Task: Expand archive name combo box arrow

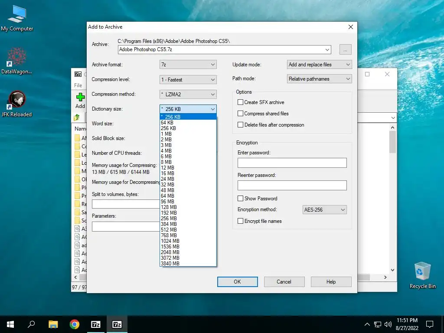Action: [327, 49]
